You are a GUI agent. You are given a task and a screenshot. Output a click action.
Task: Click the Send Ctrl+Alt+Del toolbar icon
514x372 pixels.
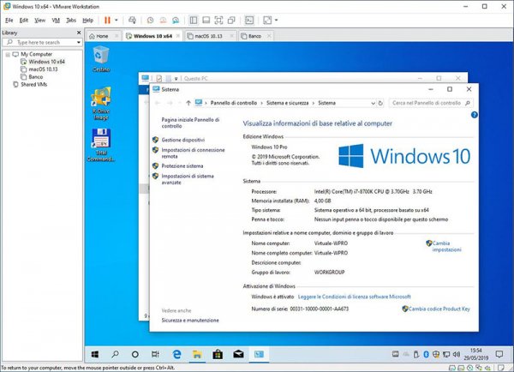tap(132, 20)
